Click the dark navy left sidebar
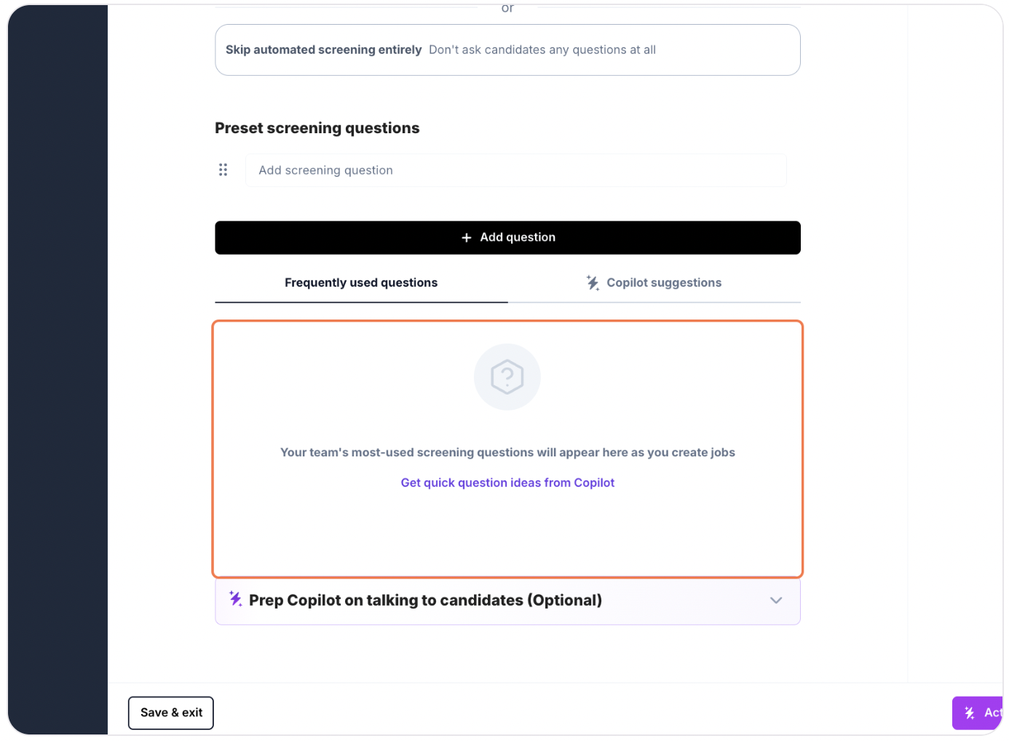Screen dimensions: 1009x741 (x=58, y=370)
